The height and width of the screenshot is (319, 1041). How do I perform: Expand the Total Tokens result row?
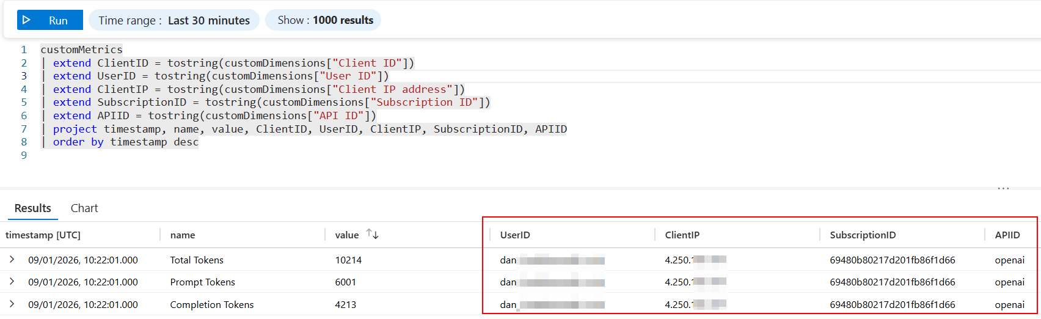[x=12, y=260]
